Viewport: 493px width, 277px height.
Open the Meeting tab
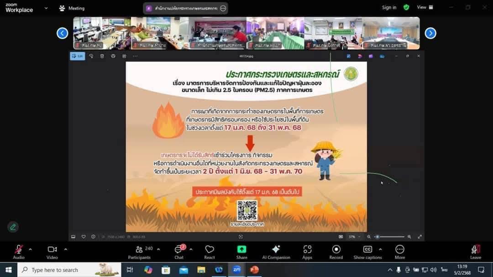(72, 8)
